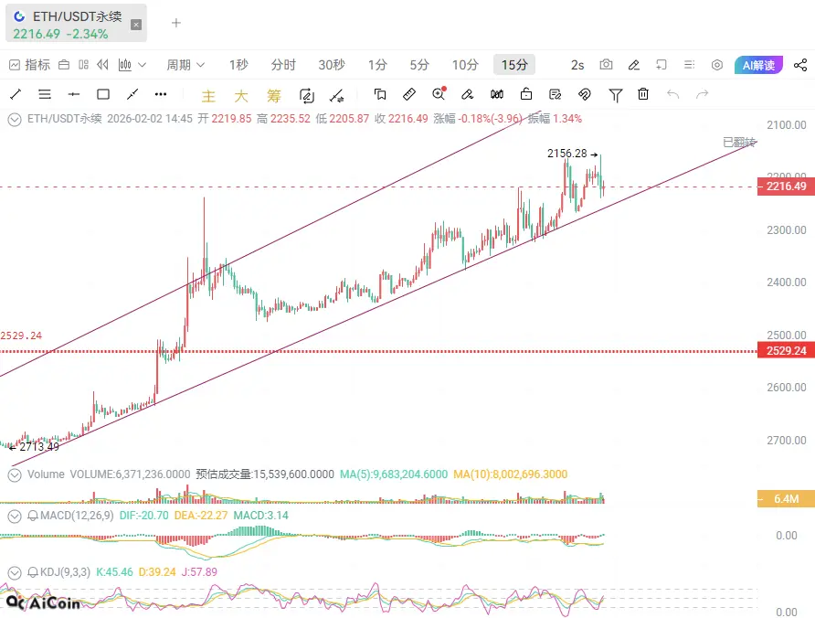Viewport: 815px width, 618px height.
Task: Click the 2s refresh rate button
Action: [x=577, y=65]
